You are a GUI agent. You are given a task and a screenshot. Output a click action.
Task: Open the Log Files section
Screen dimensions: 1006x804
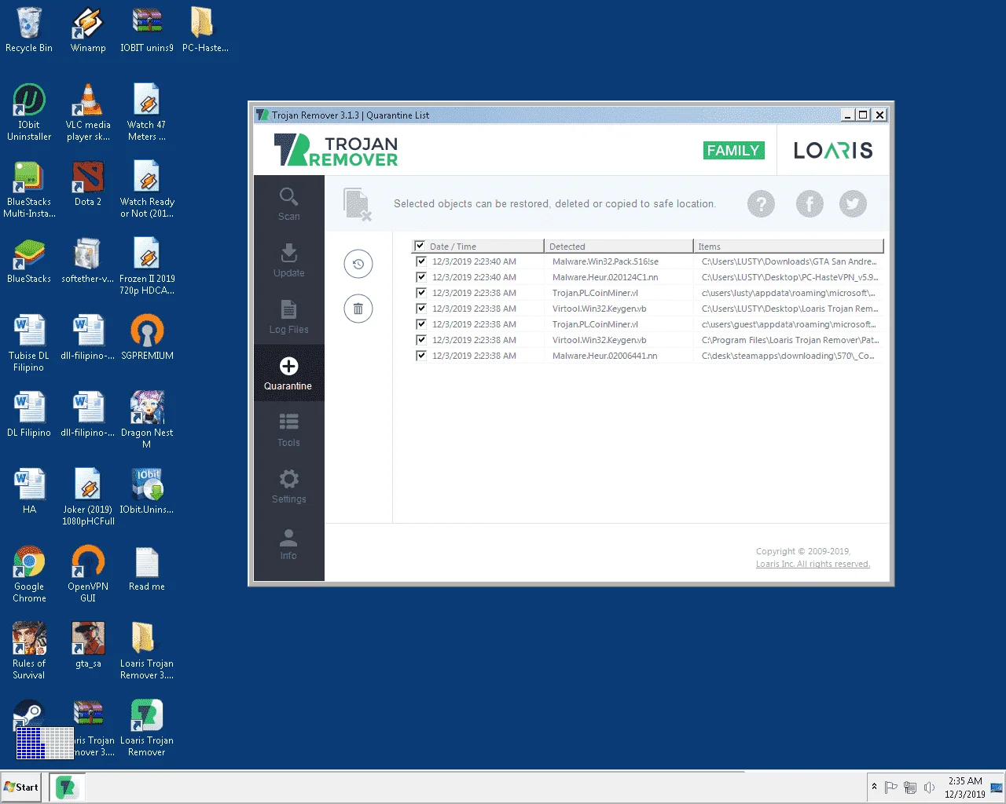[x=288, y=316]
